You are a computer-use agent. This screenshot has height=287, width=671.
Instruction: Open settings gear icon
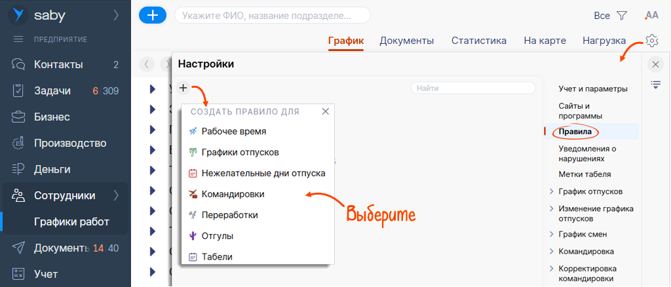click(651, 41)
